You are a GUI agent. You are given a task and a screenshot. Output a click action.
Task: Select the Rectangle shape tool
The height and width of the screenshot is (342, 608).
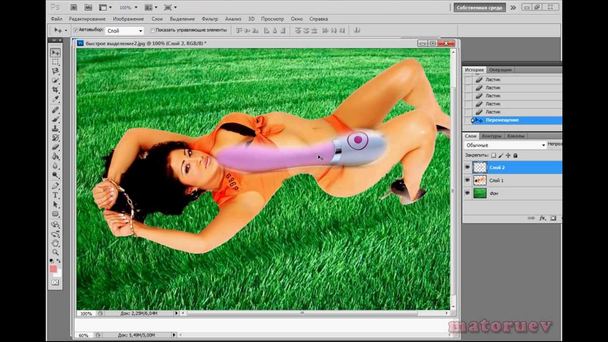point(56,214)
